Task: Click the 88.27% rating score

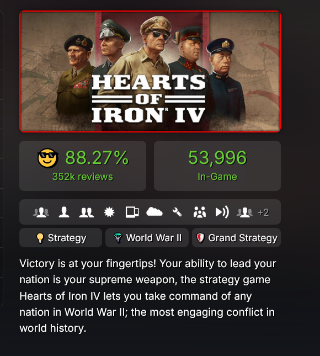Action: tap(97, 157)
